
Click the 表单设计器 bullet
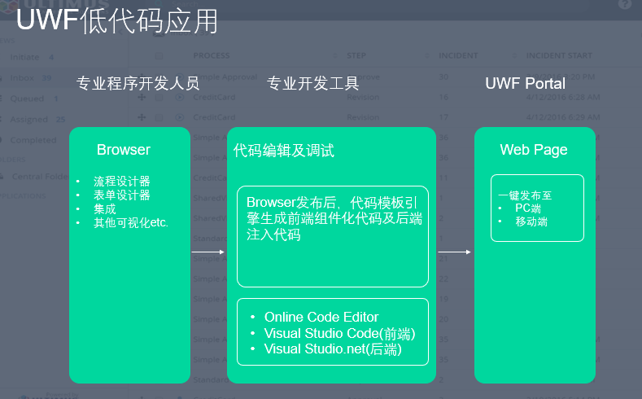click(121, 195)
